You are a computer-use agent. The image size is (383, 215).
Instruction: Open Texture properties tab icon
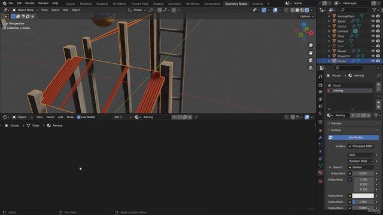321,182
